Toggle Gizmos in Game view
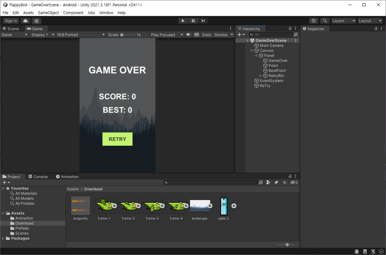The height and width of the screenshot is (255, 386). pyautogui.click(x=221, y=35)
